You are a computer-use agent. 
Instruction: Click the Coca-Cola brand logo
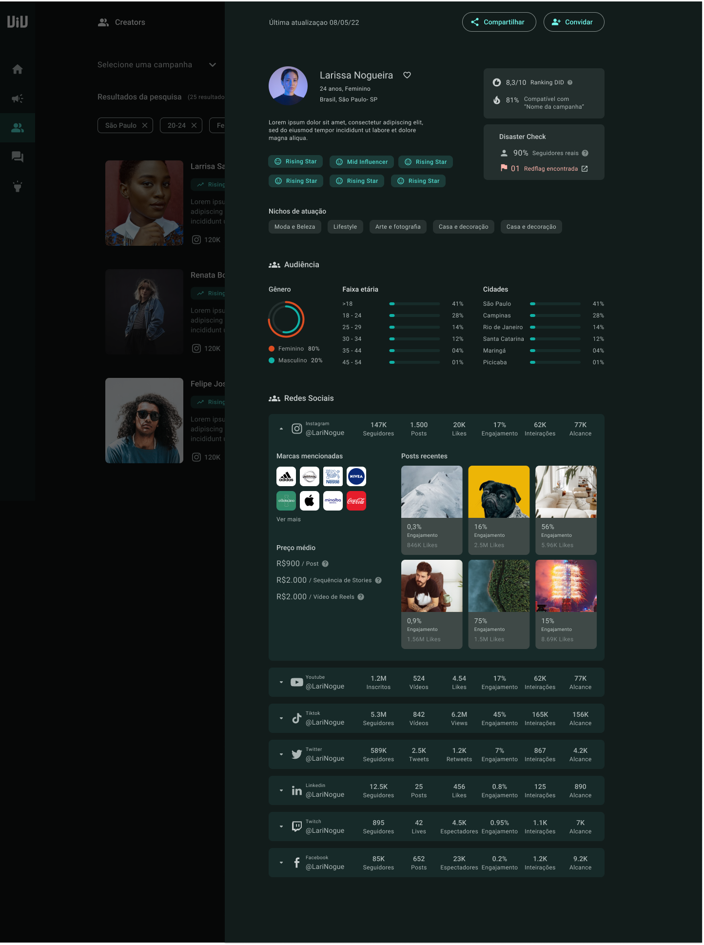click(356, 501)
